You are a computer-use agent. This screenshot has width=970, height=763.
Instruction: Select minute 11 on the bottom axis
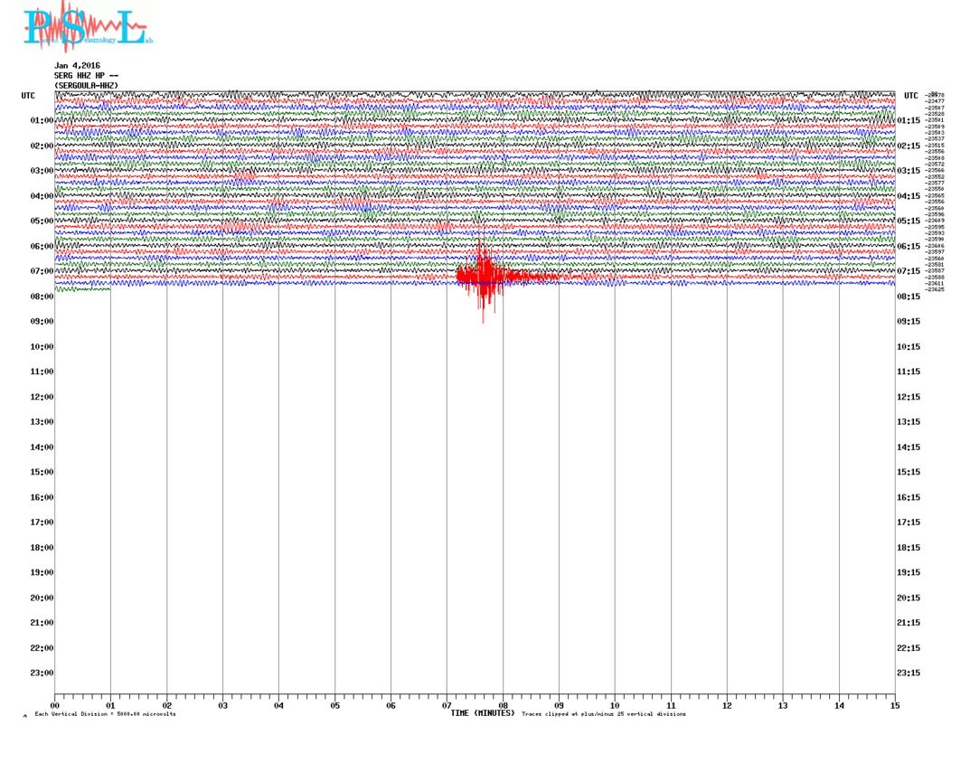pyautogui.click(x=671, y=705)
